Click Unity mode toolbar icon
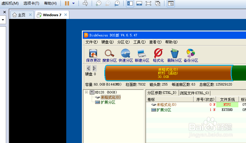Screen dimensions: 246x143 [158, 3]
